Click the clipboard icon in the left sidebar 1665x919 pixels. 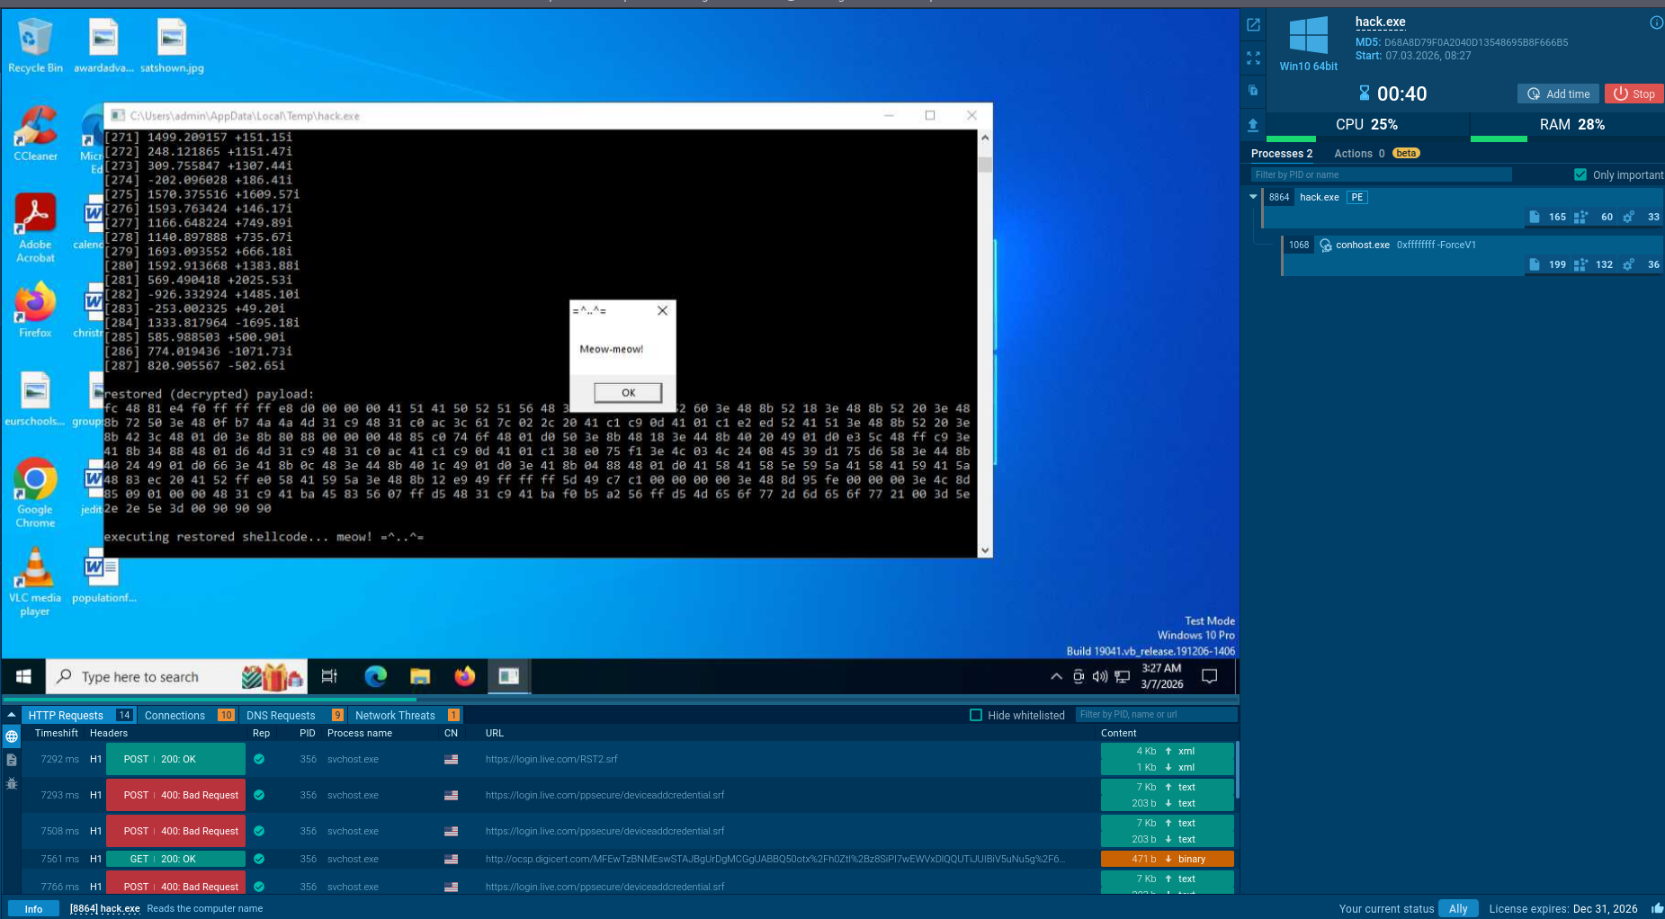pyautogui.click(x=1253, y=91)
